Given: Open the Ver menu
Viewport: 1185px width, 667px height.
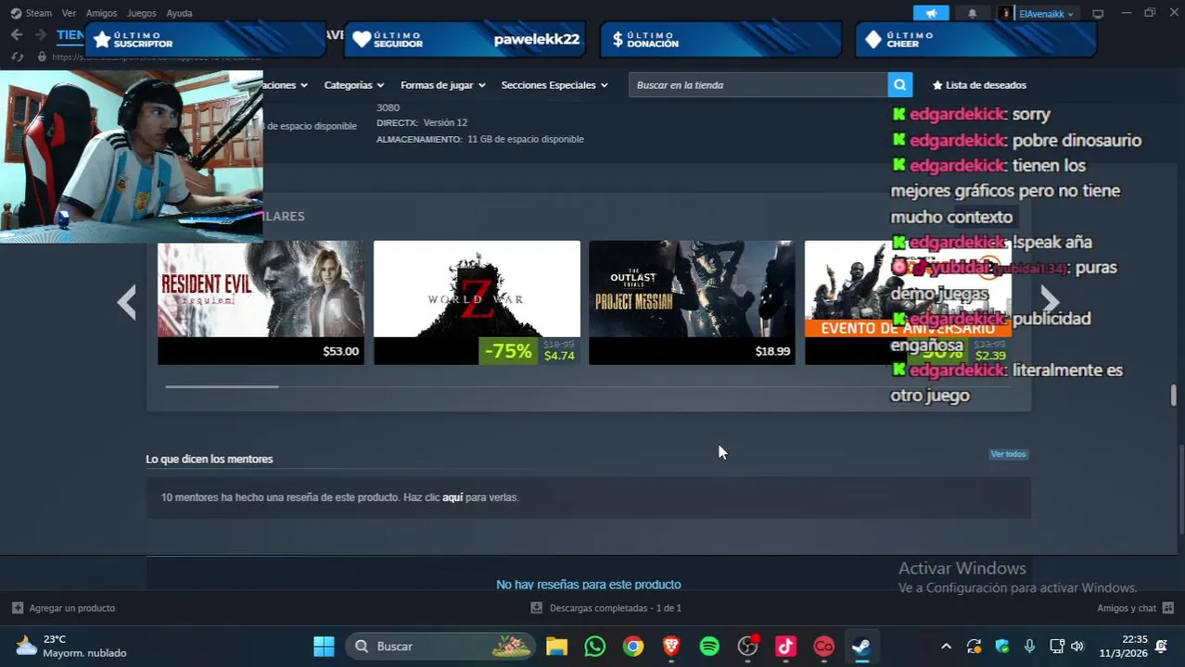Looking at the screenshot, I should (69, 13).
